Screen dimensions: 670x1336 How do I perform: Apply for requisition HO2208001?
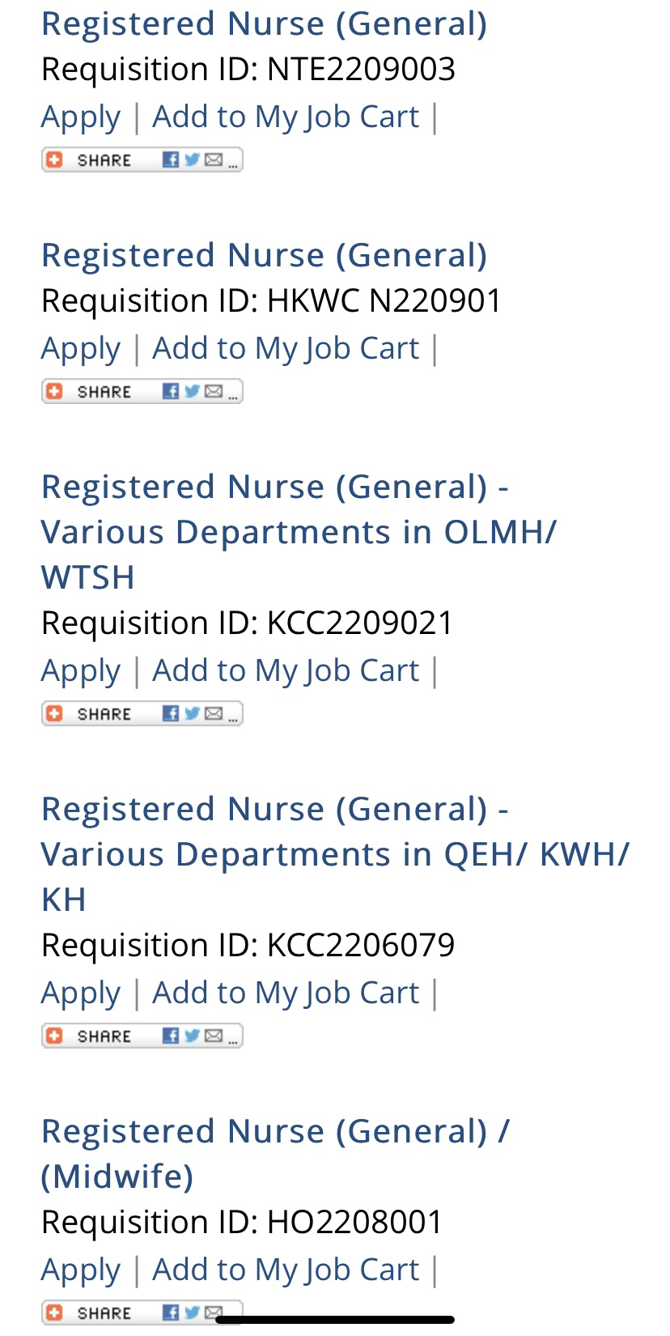tap(81, 1270)
